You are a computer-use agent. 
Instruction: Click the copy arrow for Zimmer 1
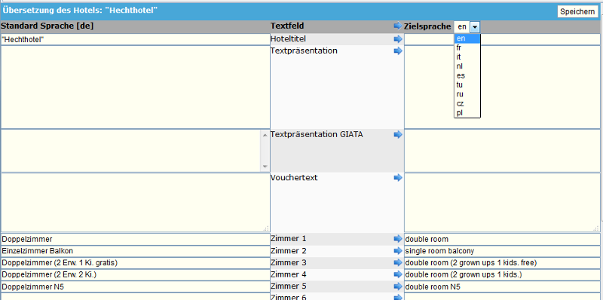[x=398, y=239]
